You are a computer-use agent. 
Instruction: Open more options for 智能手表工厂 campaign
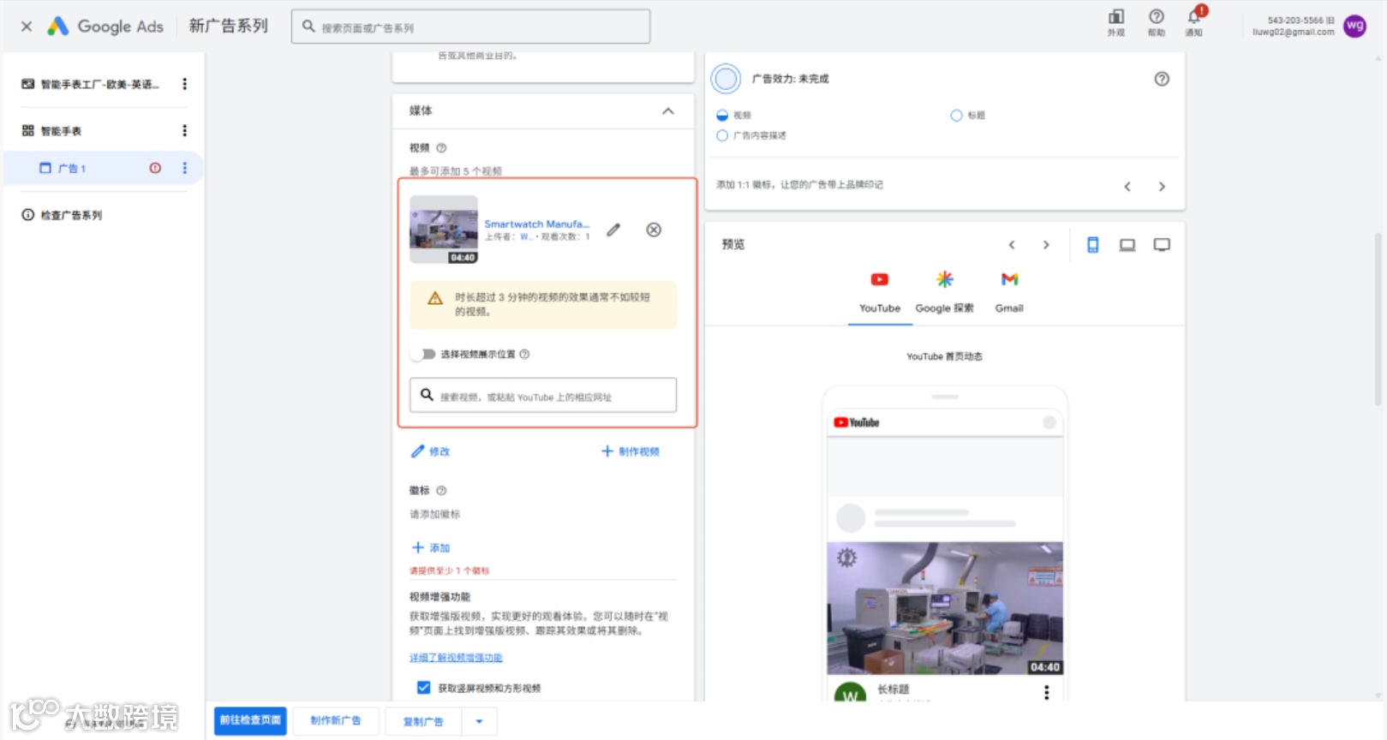tap(184, 84)
